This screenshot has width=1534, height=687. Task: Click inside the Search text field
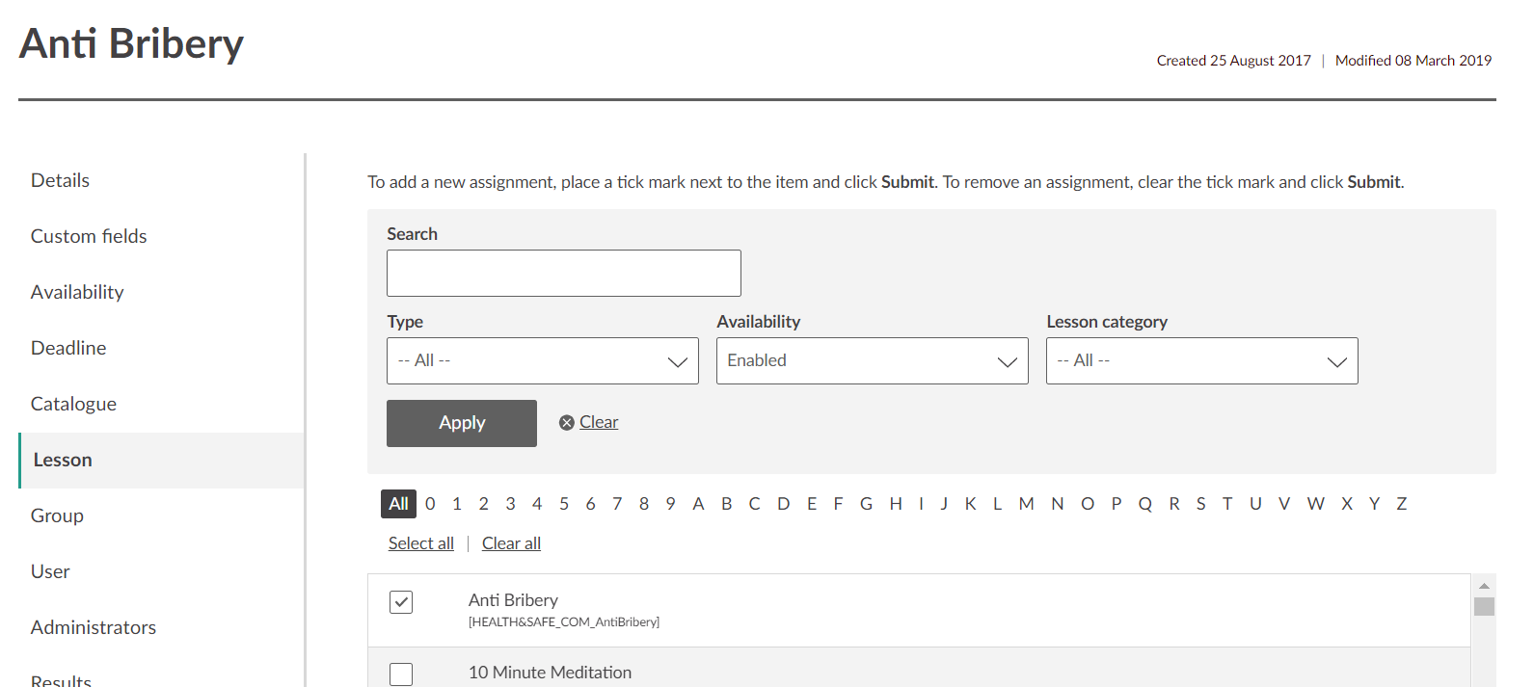pyautogui.click(x=563, y=274)
